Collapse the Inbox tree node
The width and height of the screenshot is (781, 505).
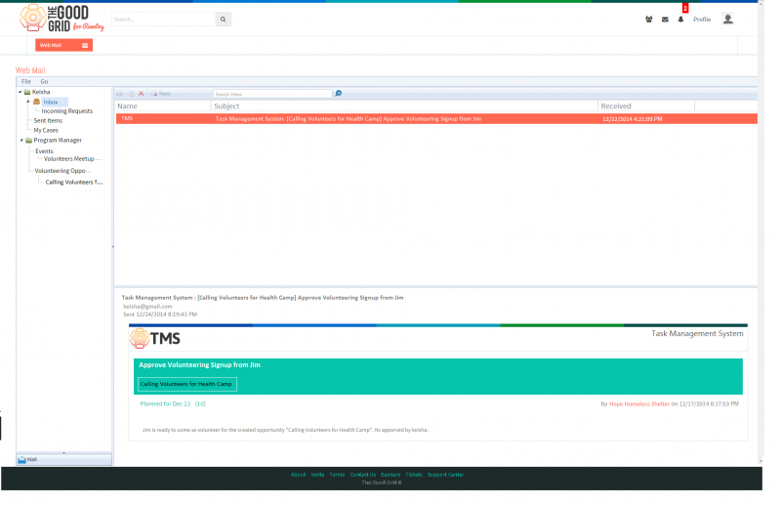tap(28, 102)
